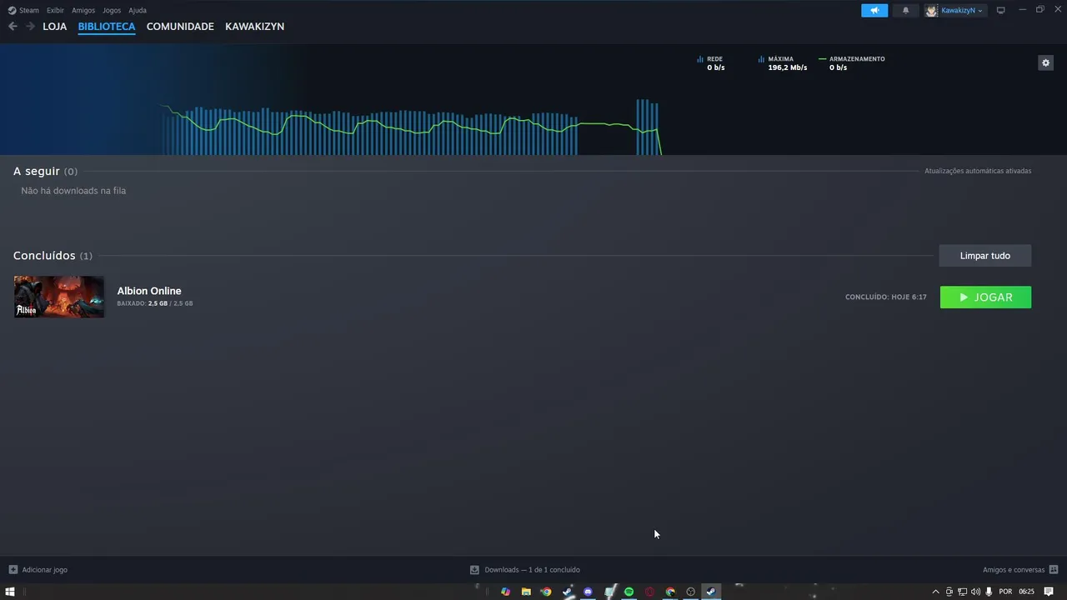This screenshot has width=1067, height=600.
Task: Open notifications bell
Action: pos(906,10)
